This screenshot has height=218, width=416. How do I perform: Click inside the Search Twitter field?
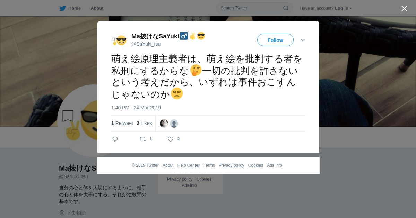pyautogui.click(x=254, y=8)
